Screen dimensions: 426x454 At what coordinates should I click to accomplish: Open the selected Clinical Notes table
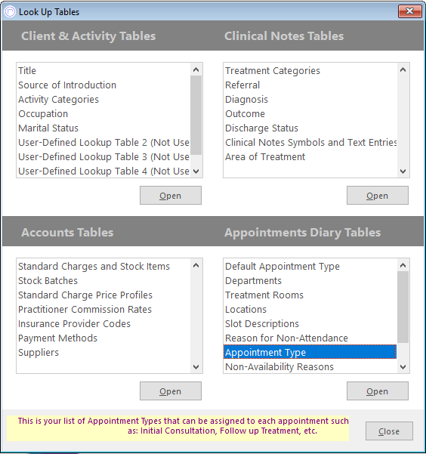coord(378,196)
